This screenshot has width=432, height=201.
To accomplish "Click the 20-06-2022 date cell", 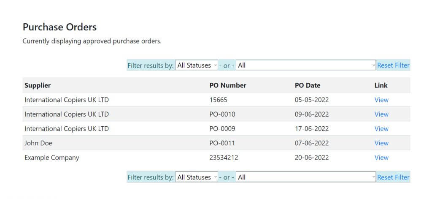I will click(x=312, y=158).
